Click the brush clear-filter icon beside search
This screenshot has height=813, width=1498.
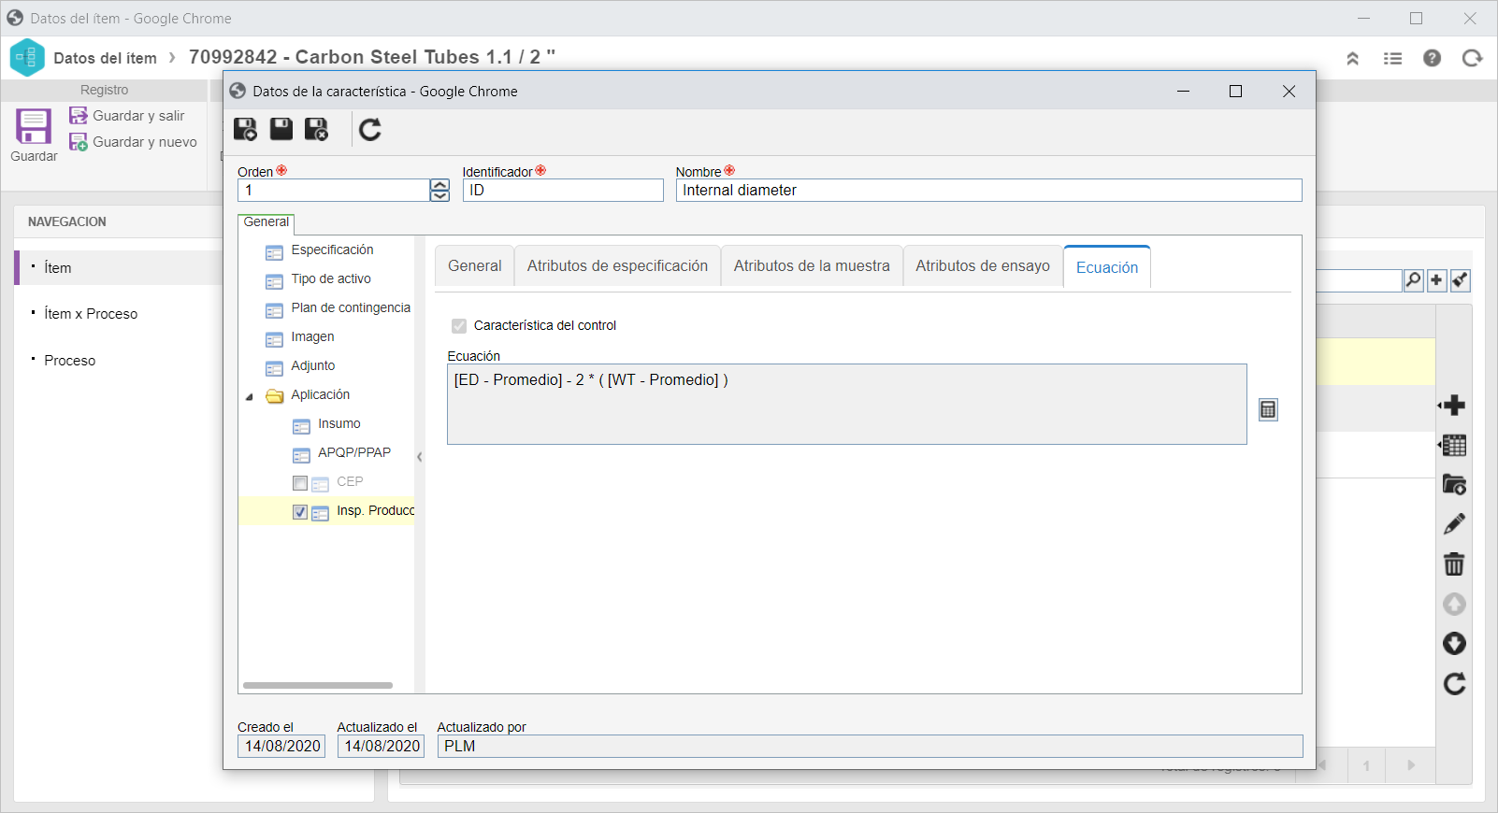pos(1461,280)
